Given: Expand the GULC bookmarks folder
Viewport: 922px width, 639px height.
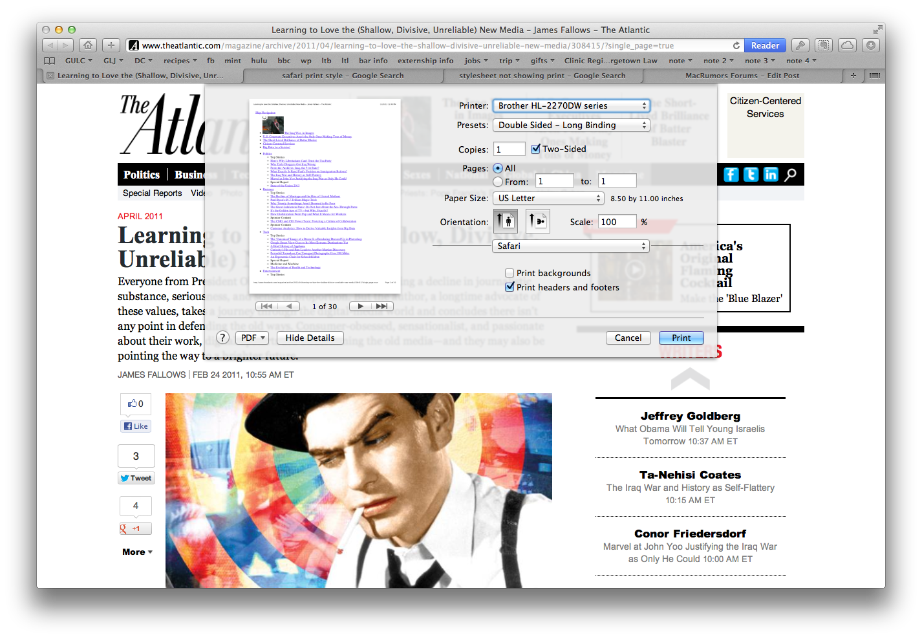Looking at the screenshot, I should point(78,61).
